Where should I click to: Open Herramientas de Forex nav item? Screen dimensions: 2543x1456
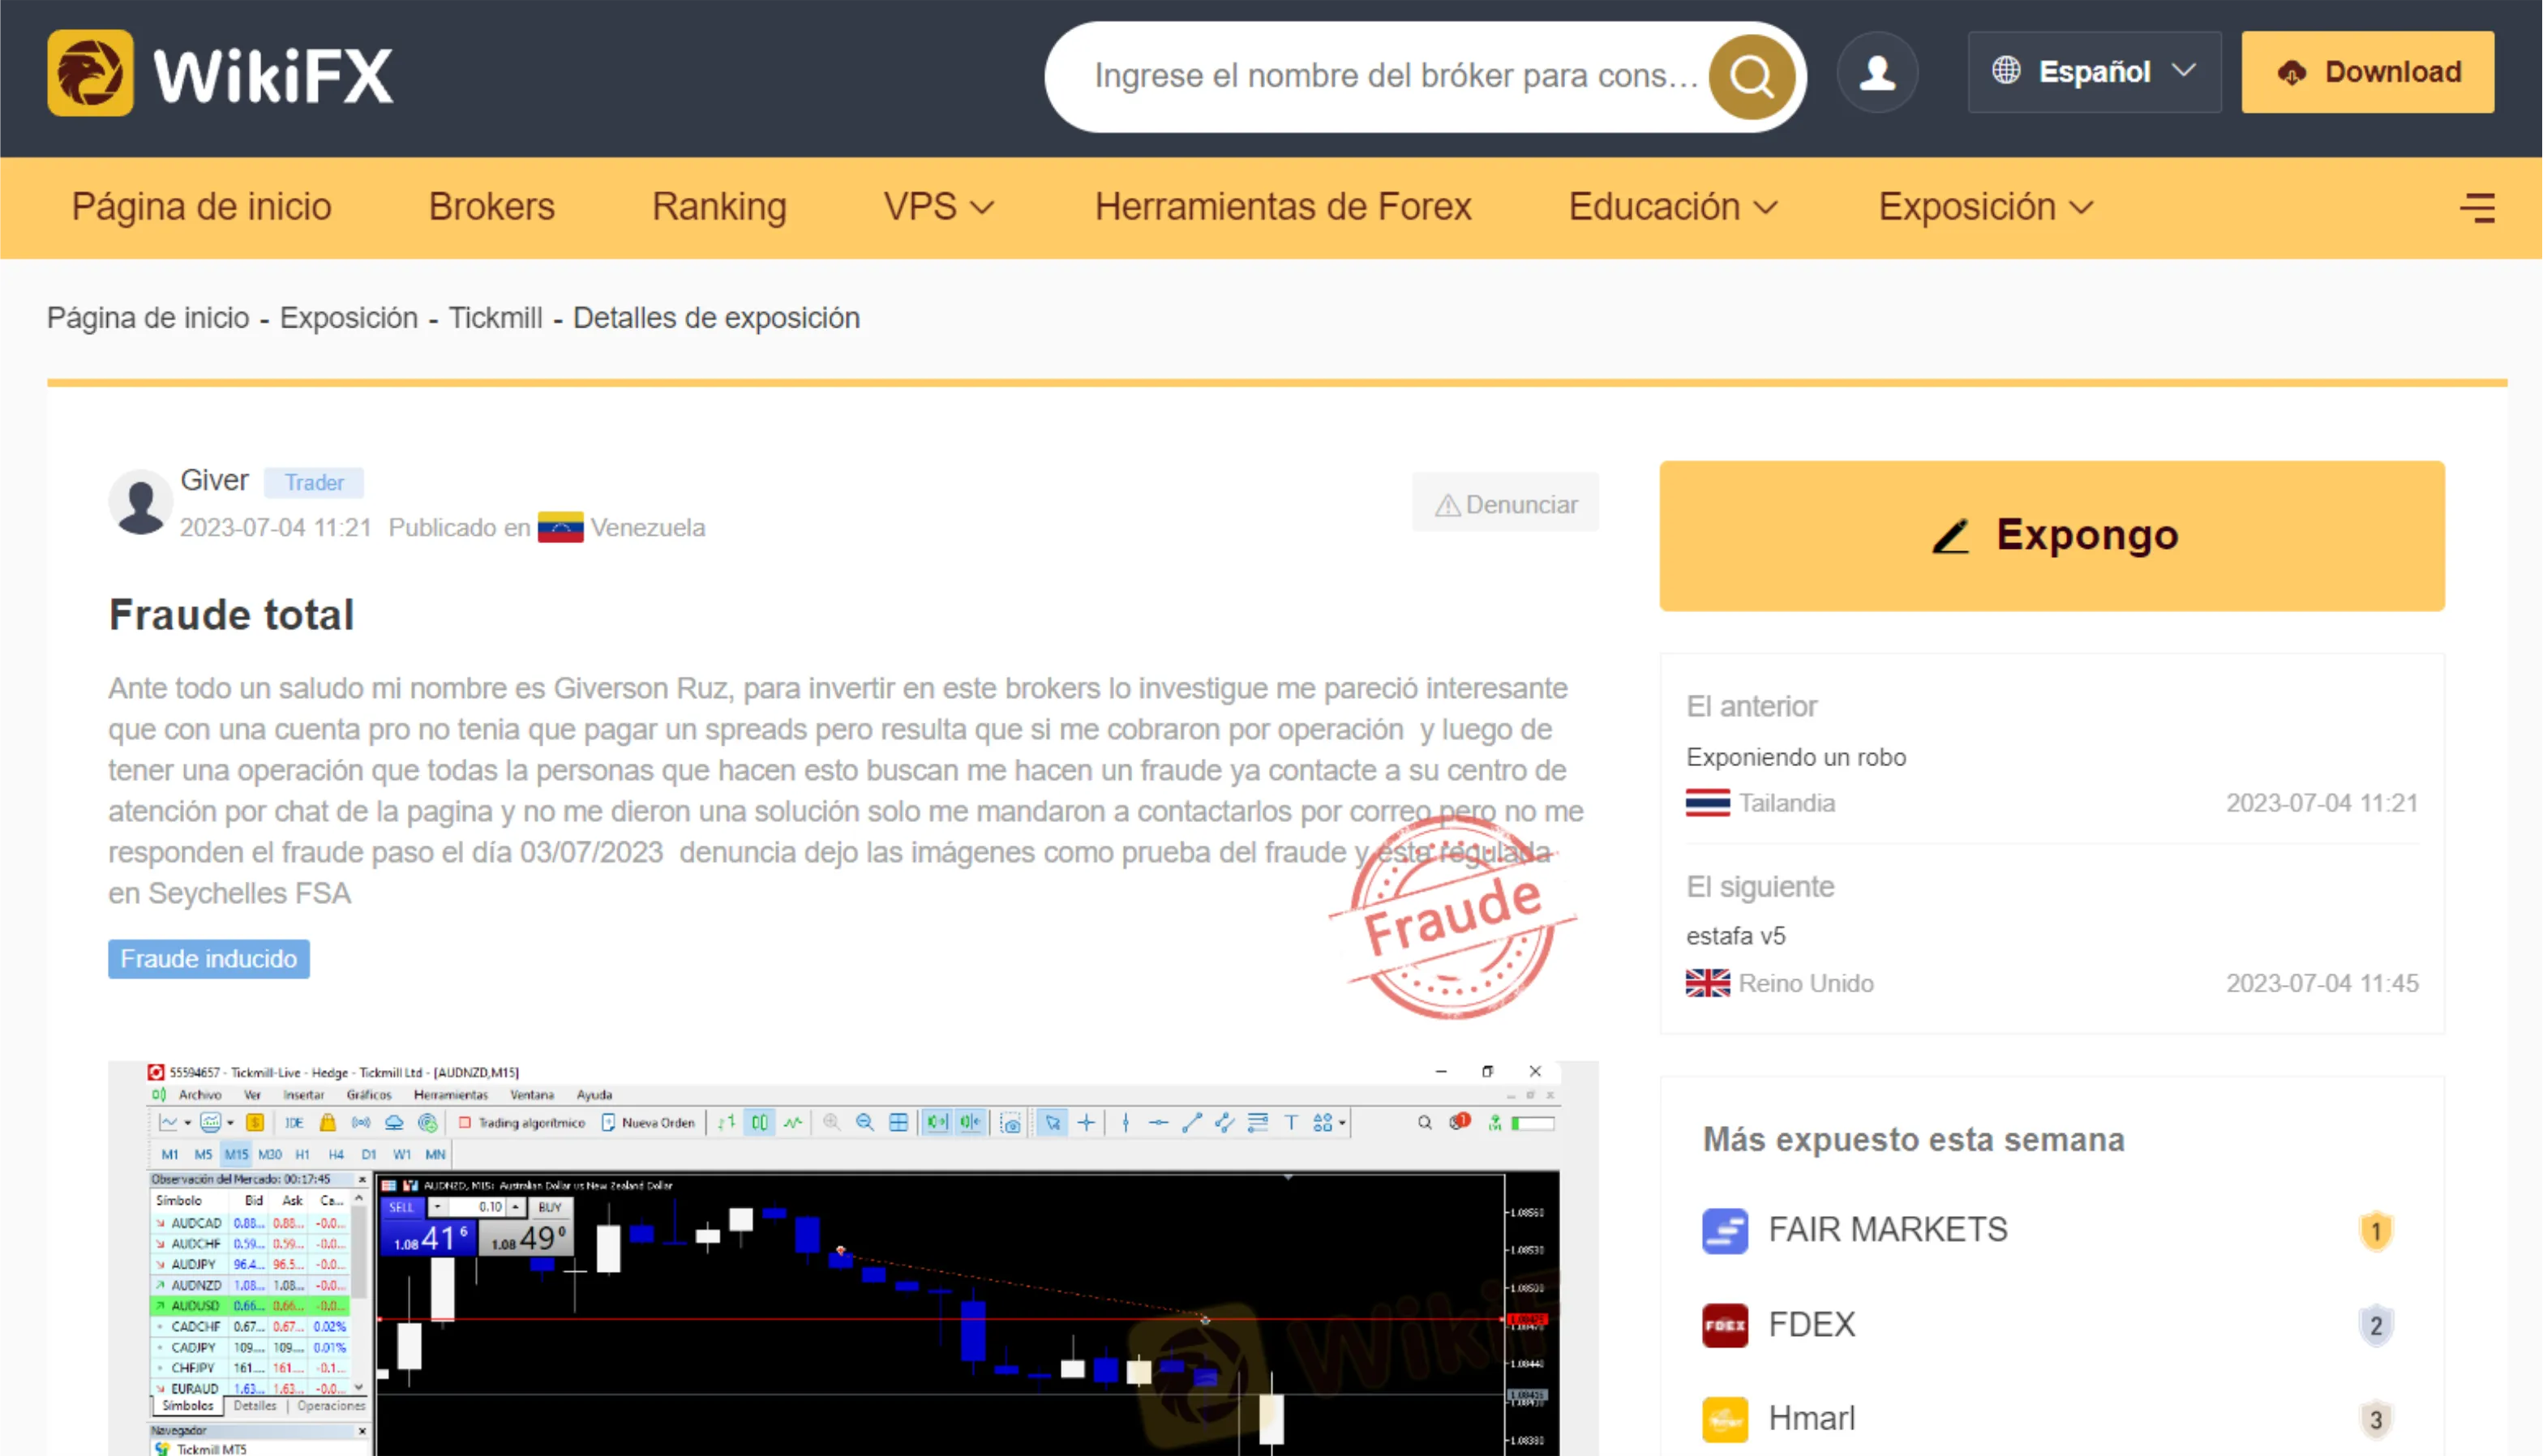[x=1283, y=207]
